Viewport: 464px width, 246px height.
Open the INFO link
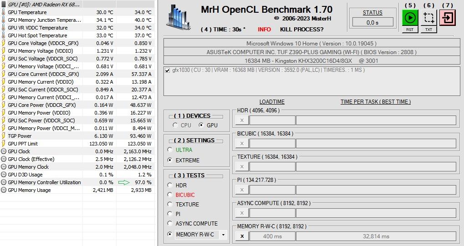[264, 30]
